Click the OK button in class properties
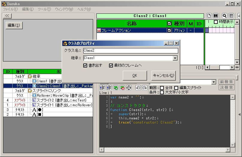Screen dimensions: 242x157 135,76
